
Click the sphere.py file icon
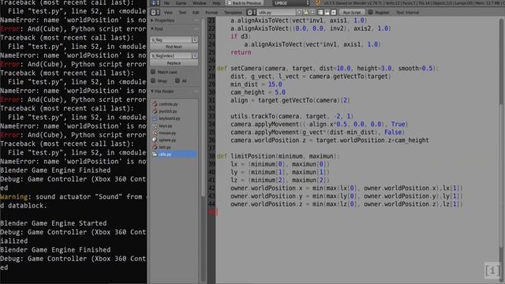coord(155,140)
